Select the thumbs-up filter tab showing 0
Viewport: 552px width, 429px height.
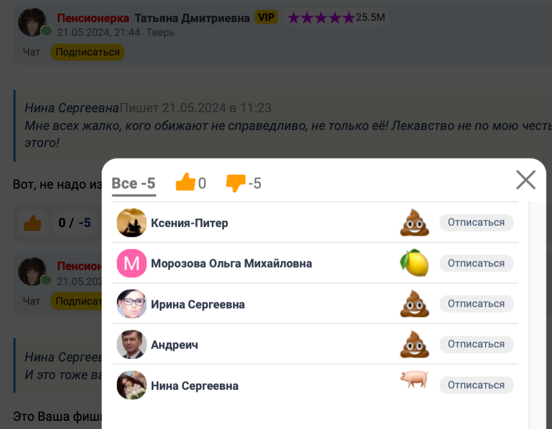point(191,183)
